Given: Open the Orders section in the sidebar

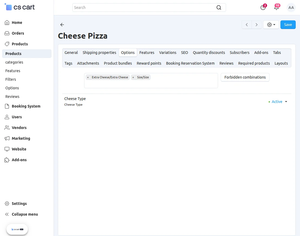Looking at the screenshot, I should (x=18, y=33).
